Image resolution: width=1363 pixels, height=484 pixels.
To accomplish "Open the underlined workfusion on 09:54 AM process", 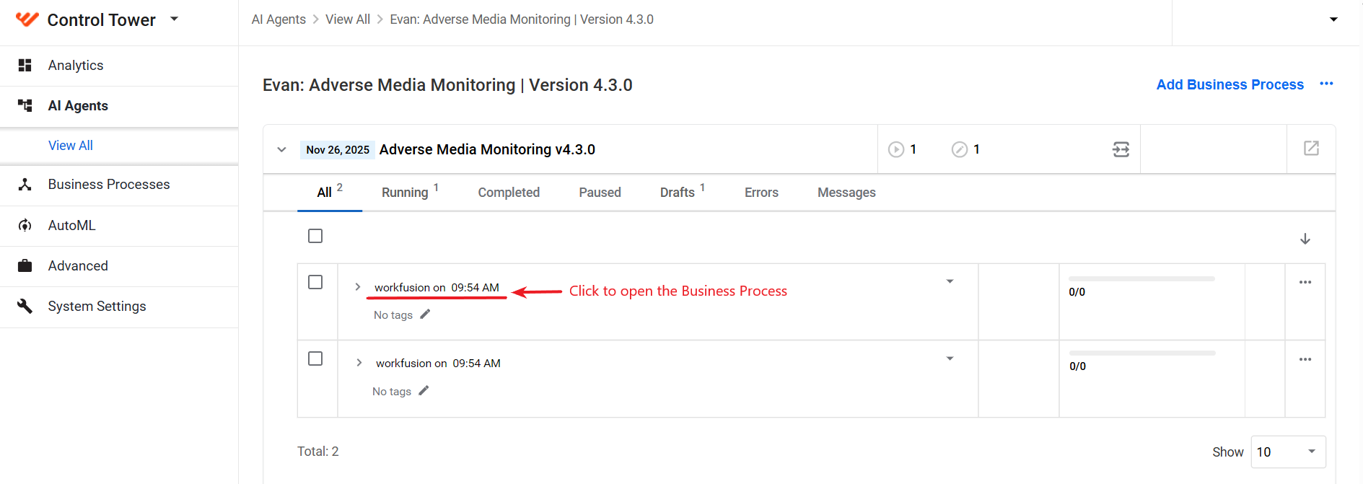I will 437,288.
